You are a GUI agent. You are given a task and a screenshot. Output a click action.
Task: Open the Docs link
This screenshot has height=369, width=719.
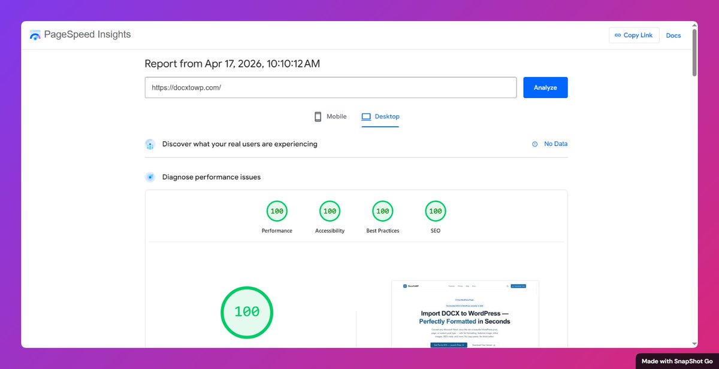click(x=673, y=35)
